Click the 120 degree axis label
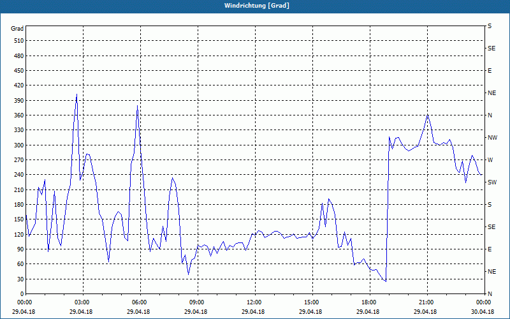The height and width of the screenshot is (319, 510). (19, 234)
